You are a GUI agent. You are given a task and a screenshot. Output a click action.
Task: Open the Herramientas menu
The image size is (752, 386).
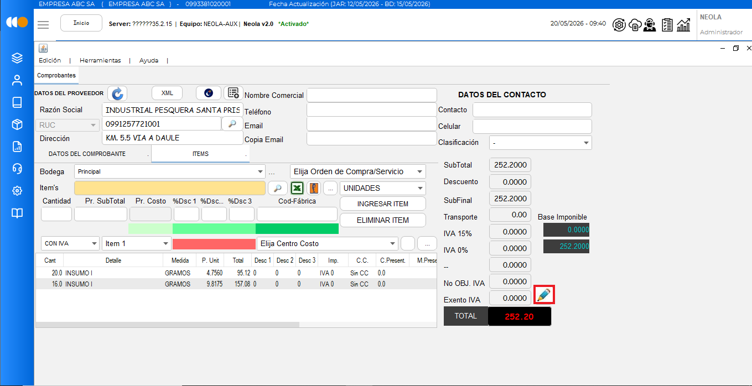click(100, 60)
